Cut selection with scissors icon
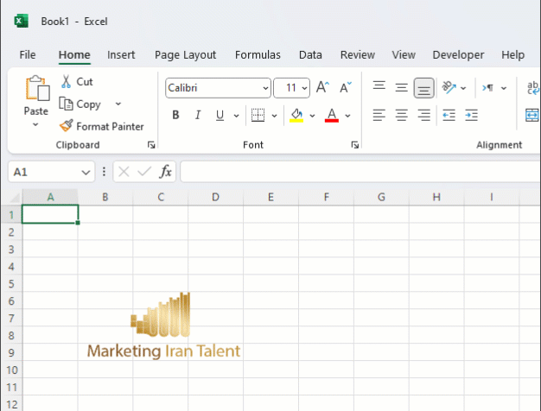 pos(66,82)
